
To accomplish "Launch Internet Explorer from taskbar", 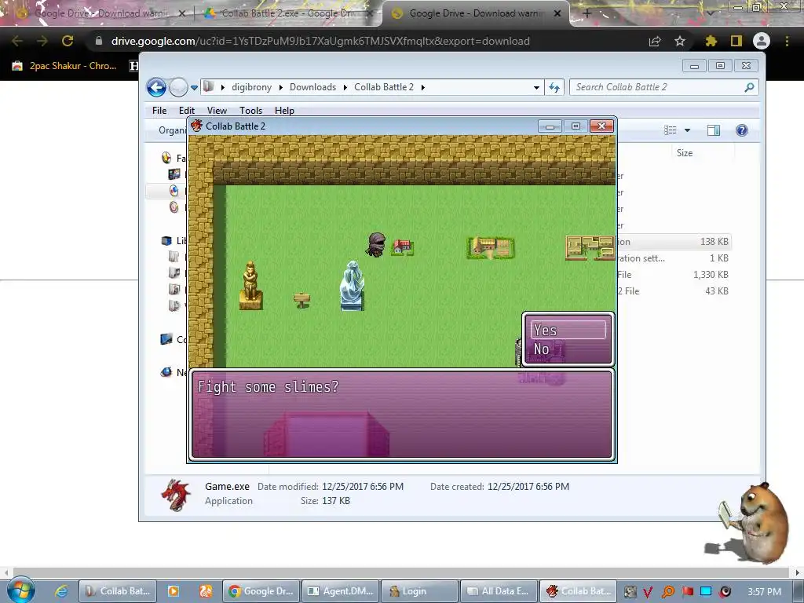I will coord(61,591).
